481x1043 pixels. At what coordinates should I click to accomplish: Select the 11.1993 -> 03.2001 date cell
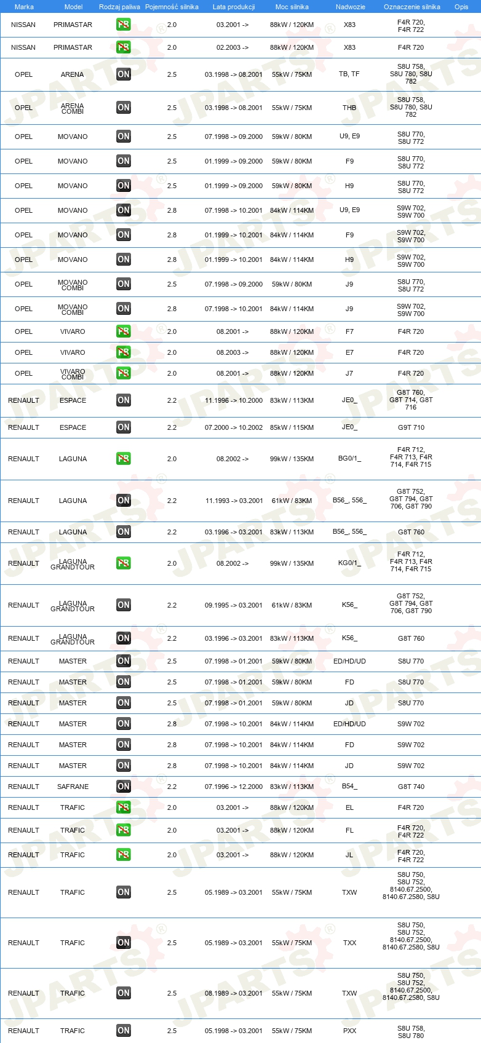coord(234,501)
